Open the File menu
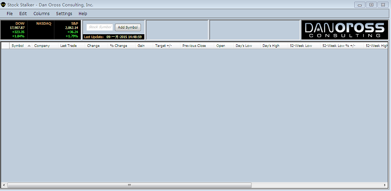This screenshot has width=391, height=191. 10,14
